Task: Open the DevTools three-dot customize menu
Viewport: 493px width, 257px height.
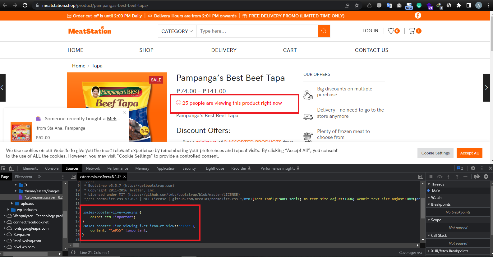Action: [x=482, y=168]
